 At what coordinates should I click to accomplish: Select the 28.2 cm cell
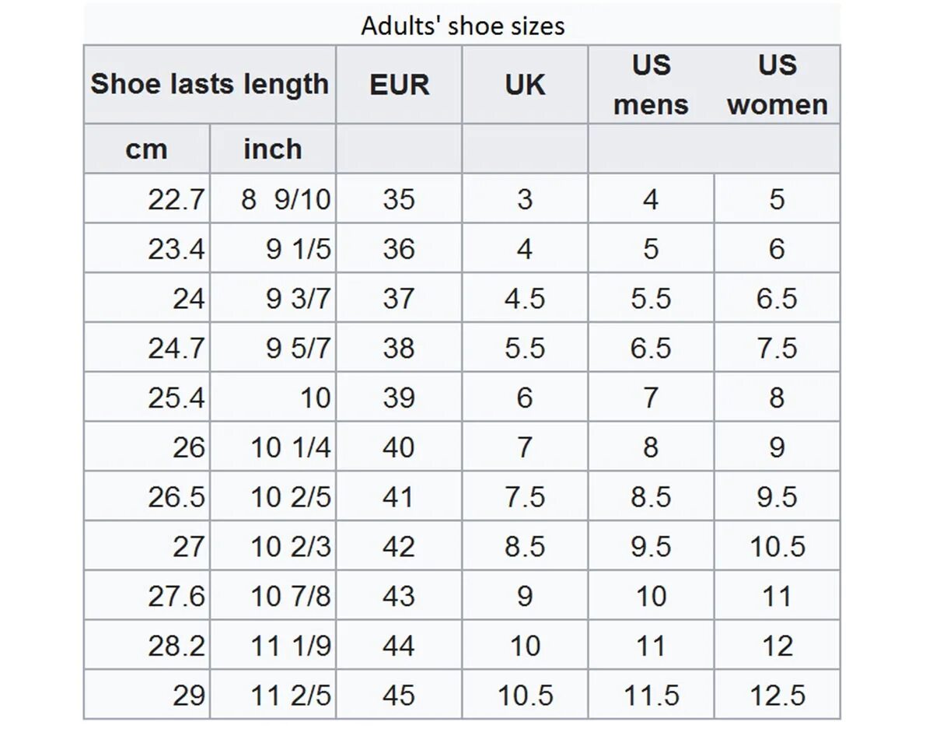(x=176, y=646)
